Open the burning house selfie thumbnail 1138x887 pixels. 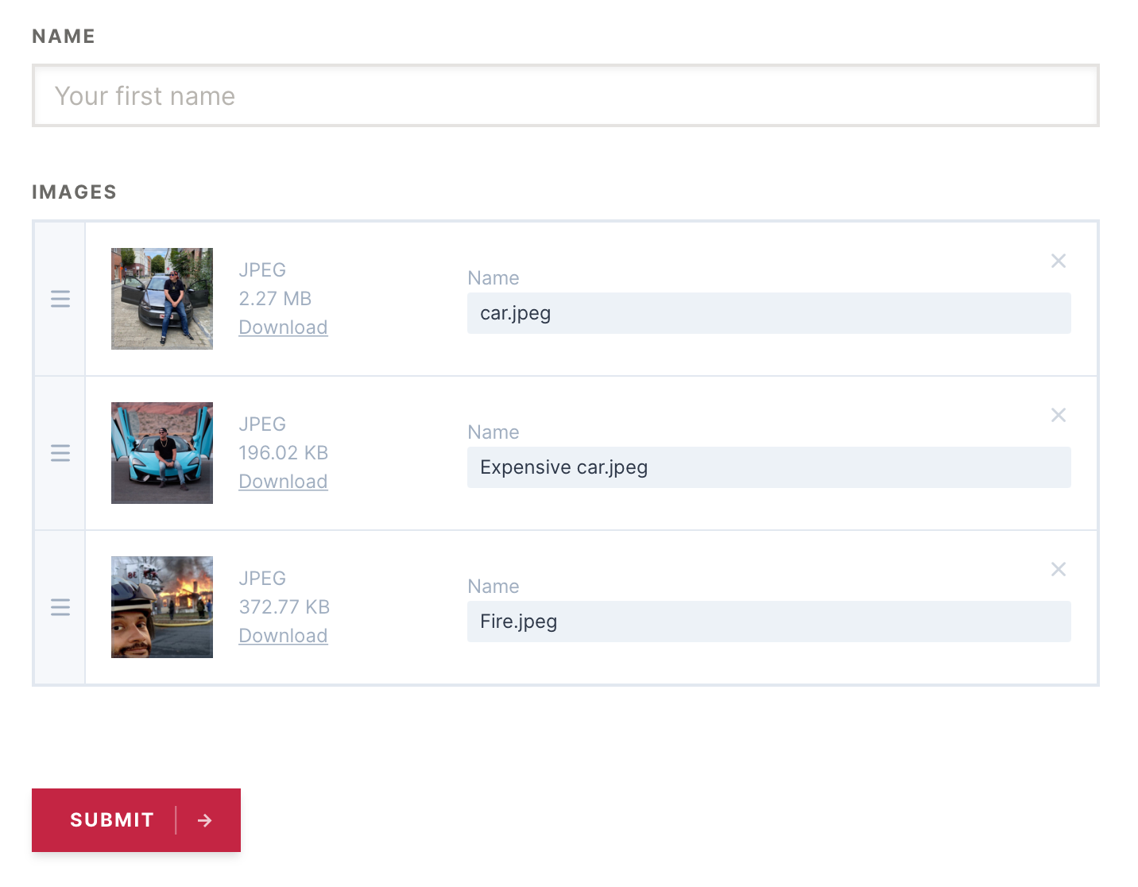[x=161, y=606]
